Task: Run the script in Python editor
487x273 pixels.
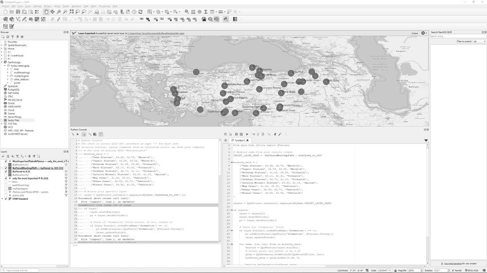Action: pos(247,134)
